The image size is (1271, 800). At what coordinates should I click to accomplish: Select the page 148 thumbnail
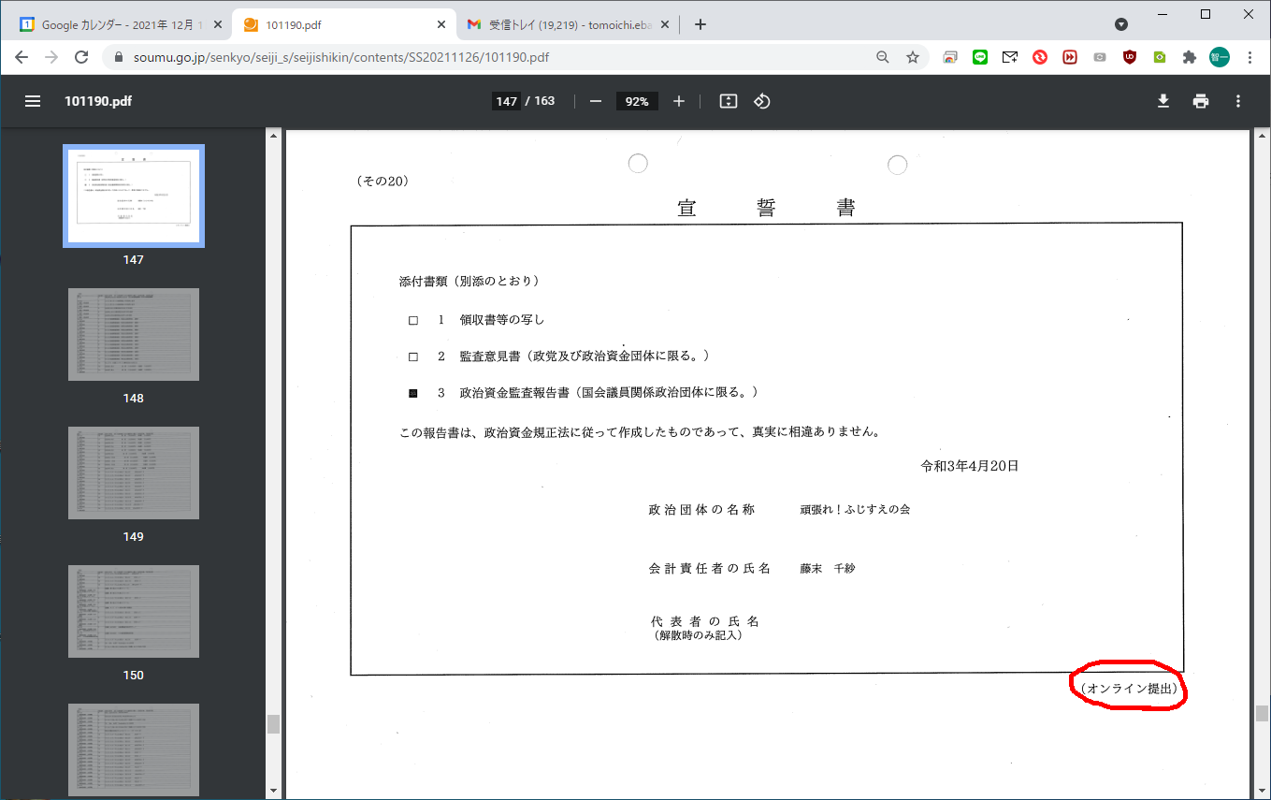pyautogui.click(x=134, y=334)
